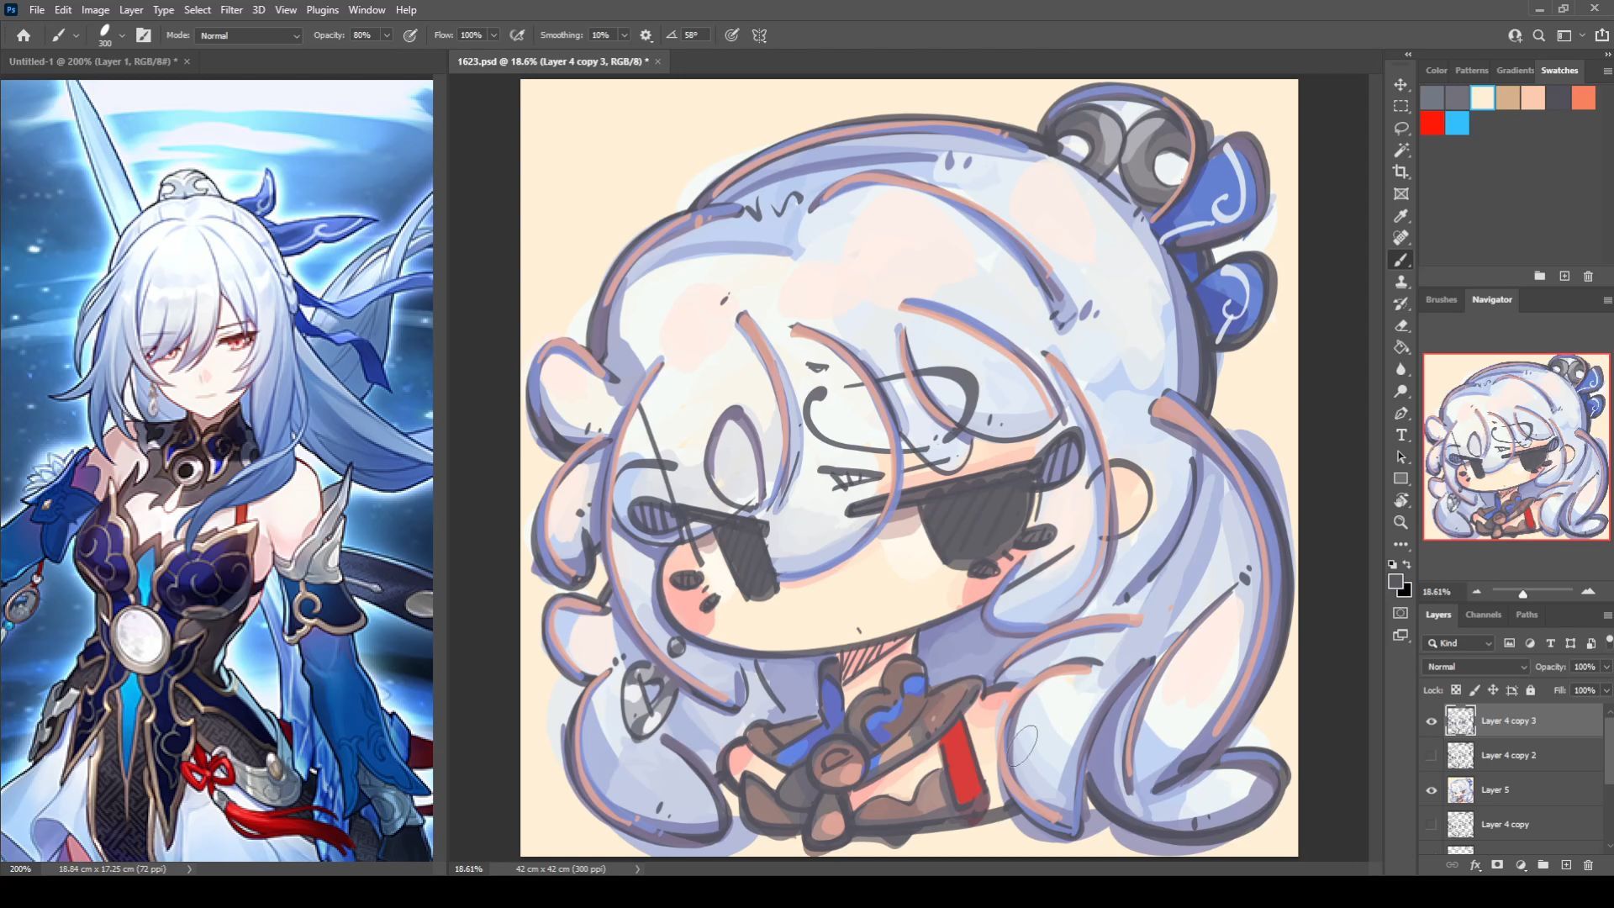Open layer blend mode Normal dropdown
1614x908 pixels.
[x=1476, y=667]
